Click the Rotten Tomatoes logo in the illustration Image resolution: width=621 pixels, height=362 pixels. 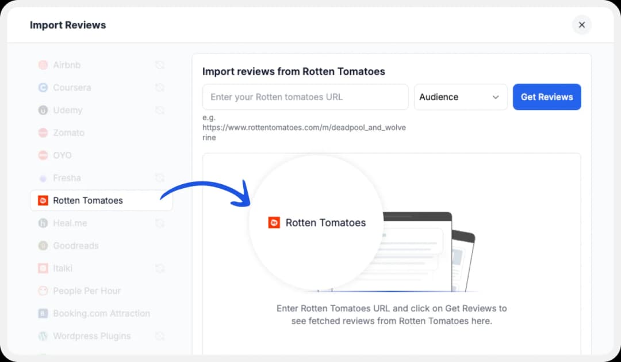pos(274,222)
